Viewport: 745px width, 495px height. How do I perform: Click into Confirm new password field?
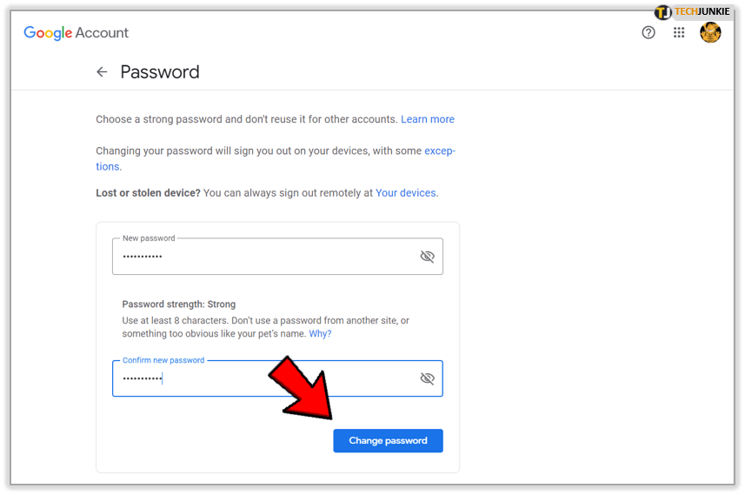pyautogui.click(x=261, y=379)
